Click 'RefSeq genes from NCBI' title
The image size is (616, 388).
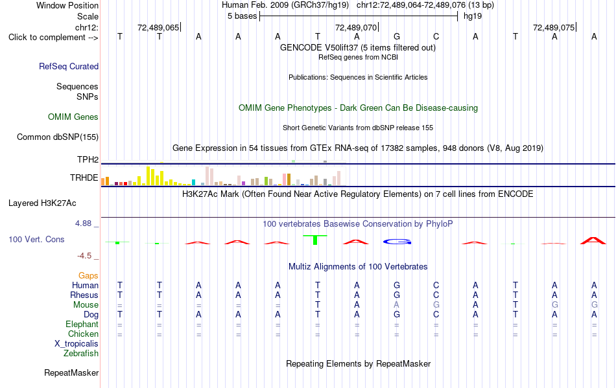pos(359,57)
